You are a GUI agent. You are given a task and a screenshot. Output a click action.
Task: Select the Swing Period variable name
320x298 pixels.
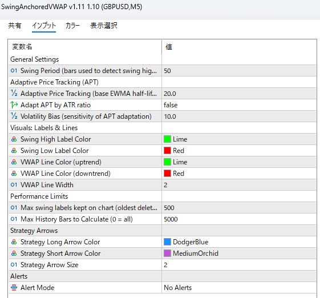(88, 71)
